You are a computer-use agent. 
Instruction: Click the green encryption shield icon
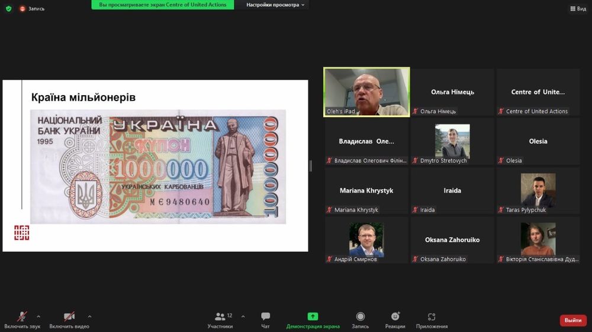pos(9,8)
